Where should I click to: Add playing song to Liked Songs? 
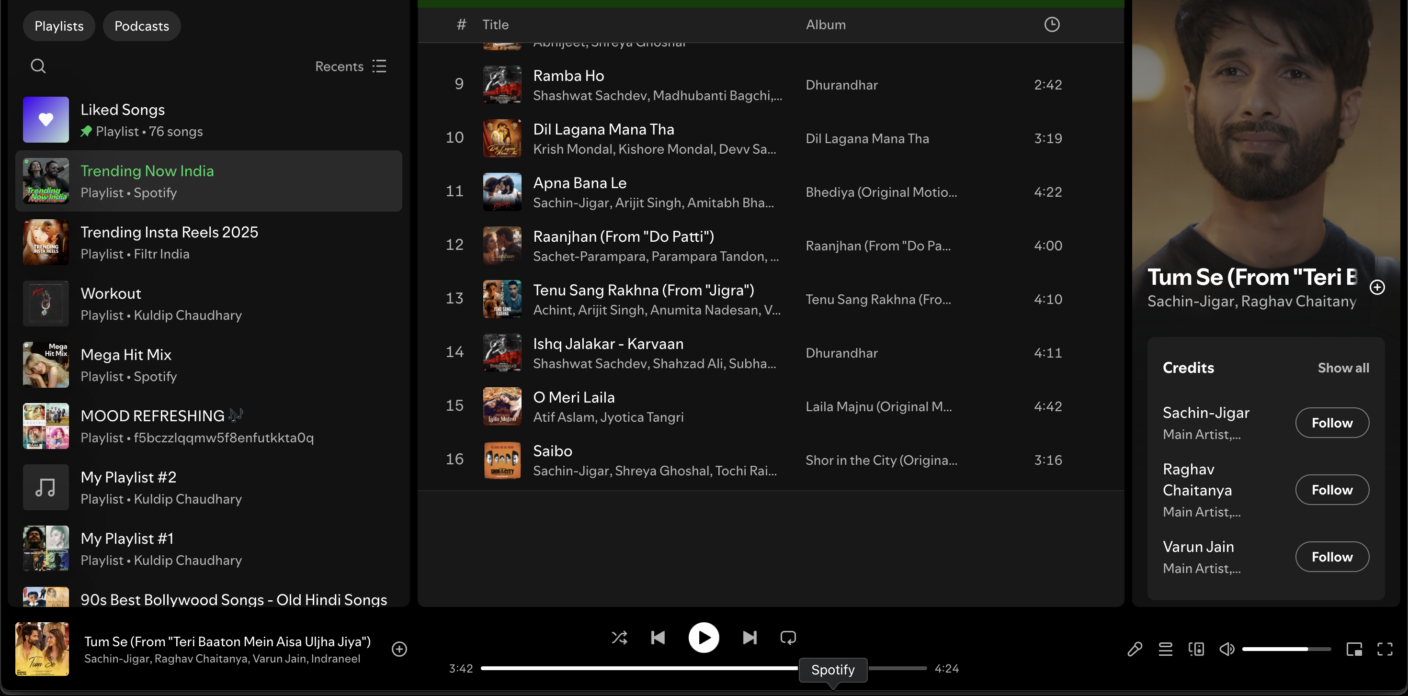pos(399,649)
